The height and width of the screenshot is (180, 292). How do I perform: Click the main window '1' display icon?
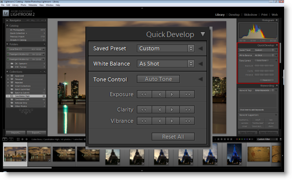click(5, 139)
